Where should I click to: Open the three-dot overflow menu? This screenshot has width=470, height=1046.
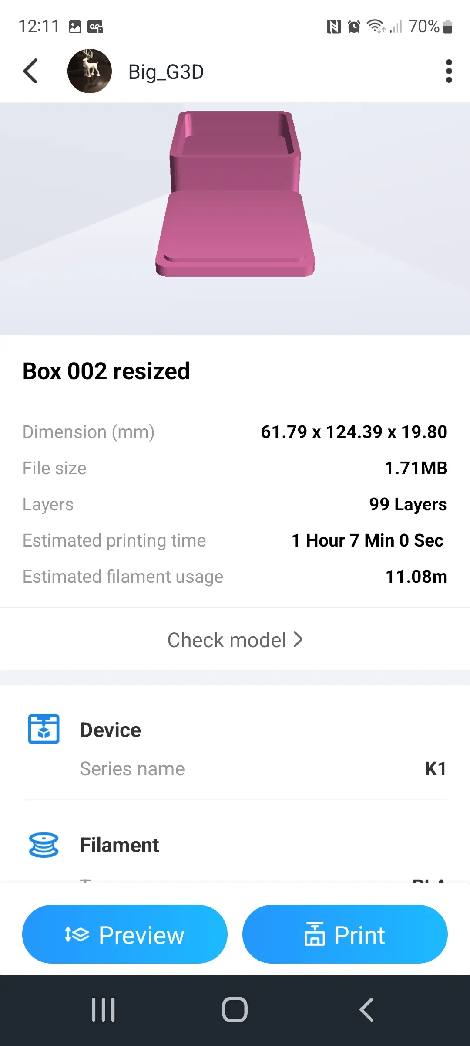(449, 71)
